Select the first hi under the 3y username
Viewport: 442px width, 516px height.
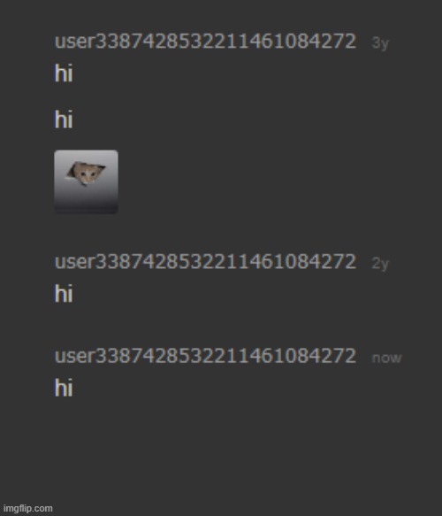point(64,73)
